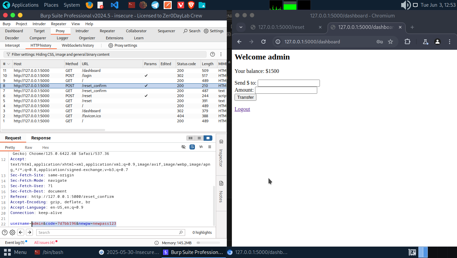
Task: Open Visual Studio Code from the top panel
Action: point(115,5)
